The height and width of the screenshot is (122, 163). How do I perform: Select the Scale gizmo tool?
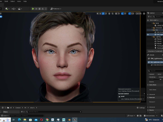(106, 14)
